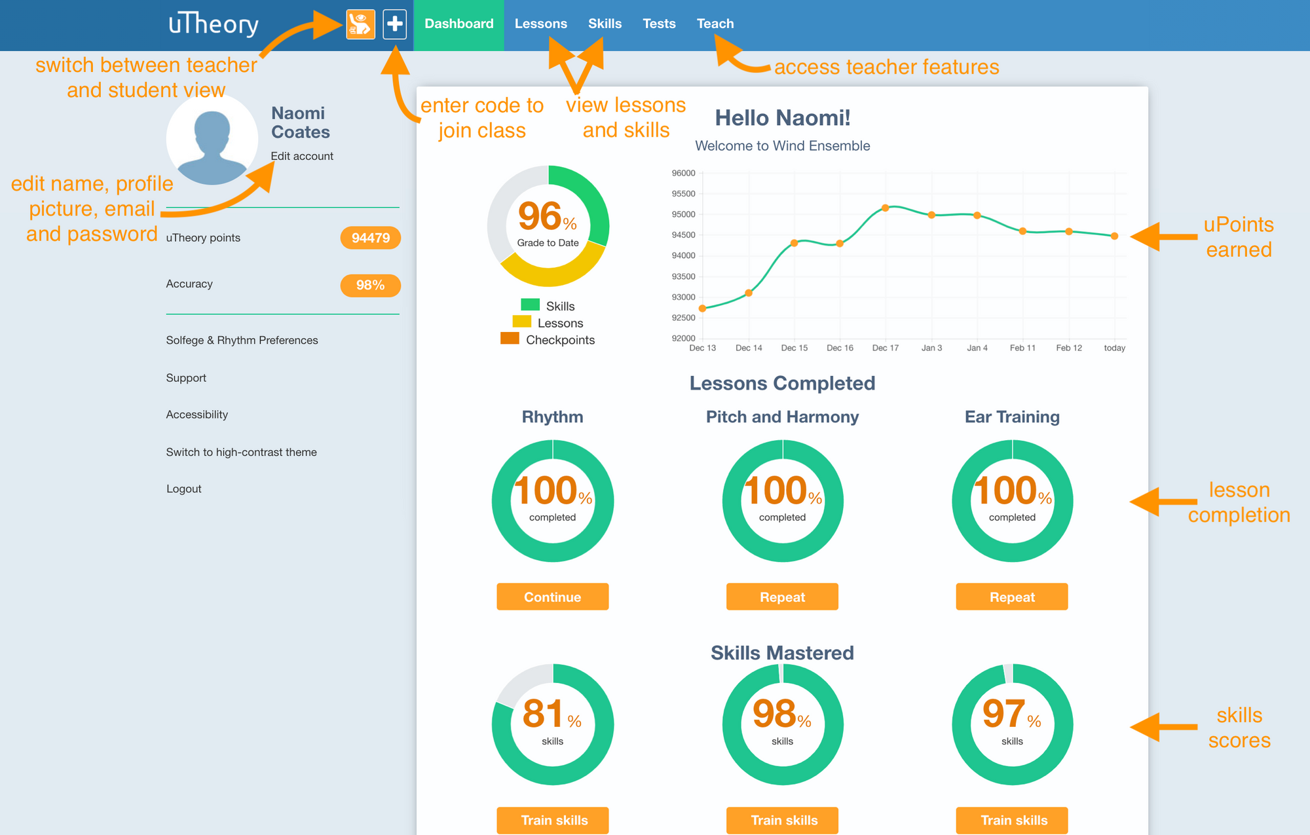Click the Rhythm 100% completed donut

(x=553, y=501)
